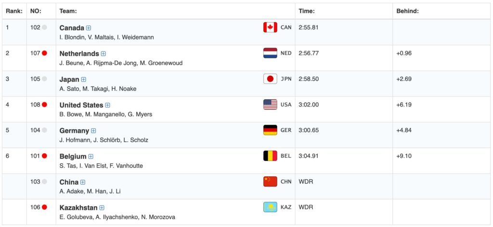The image size is (493, 227).
Task: Click the grey dot beside number 102
Action: point(45,27)
